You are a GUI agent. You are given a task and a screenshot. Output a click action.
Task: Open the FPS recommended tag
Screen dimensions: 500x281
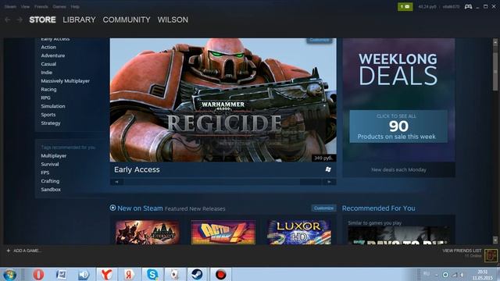point(45,173)
